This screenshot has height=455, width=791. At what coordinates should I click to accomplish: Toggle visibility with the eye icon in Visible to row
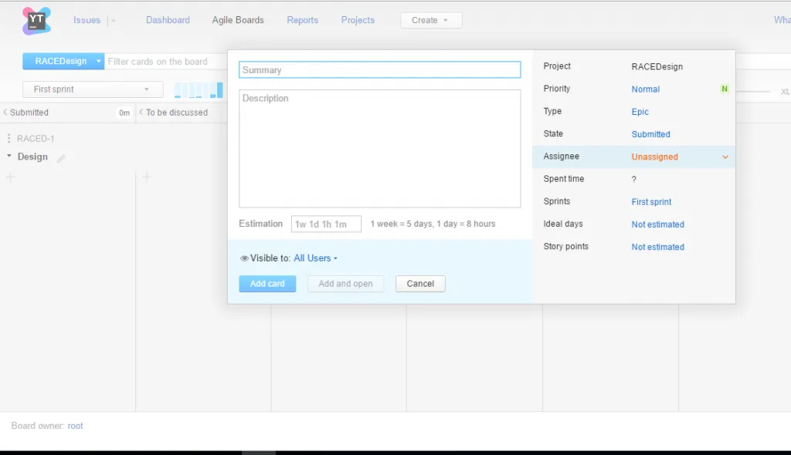click(243, 258)
